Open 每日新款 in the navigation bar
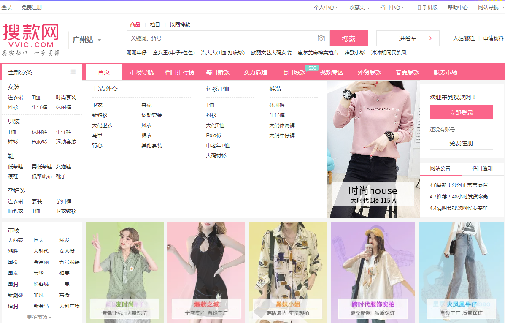505x323 pixels. (x=218, y=72)
